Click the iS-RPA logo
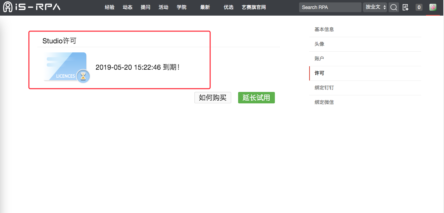This screenshot has width=444, height=213. pyautogui.click(x=32, y=7)
